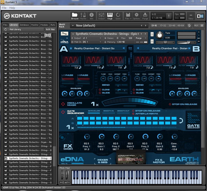Close the instrument with the header X
This screenshot has width=207, height=191.
click(199, 32)
